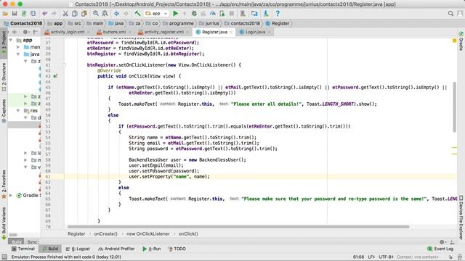Toggle the Device File Explorer panel

(461, 217)
